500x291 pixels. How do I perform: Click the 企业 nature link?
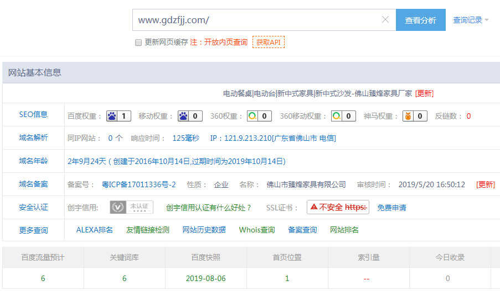(x=221, y=184)
